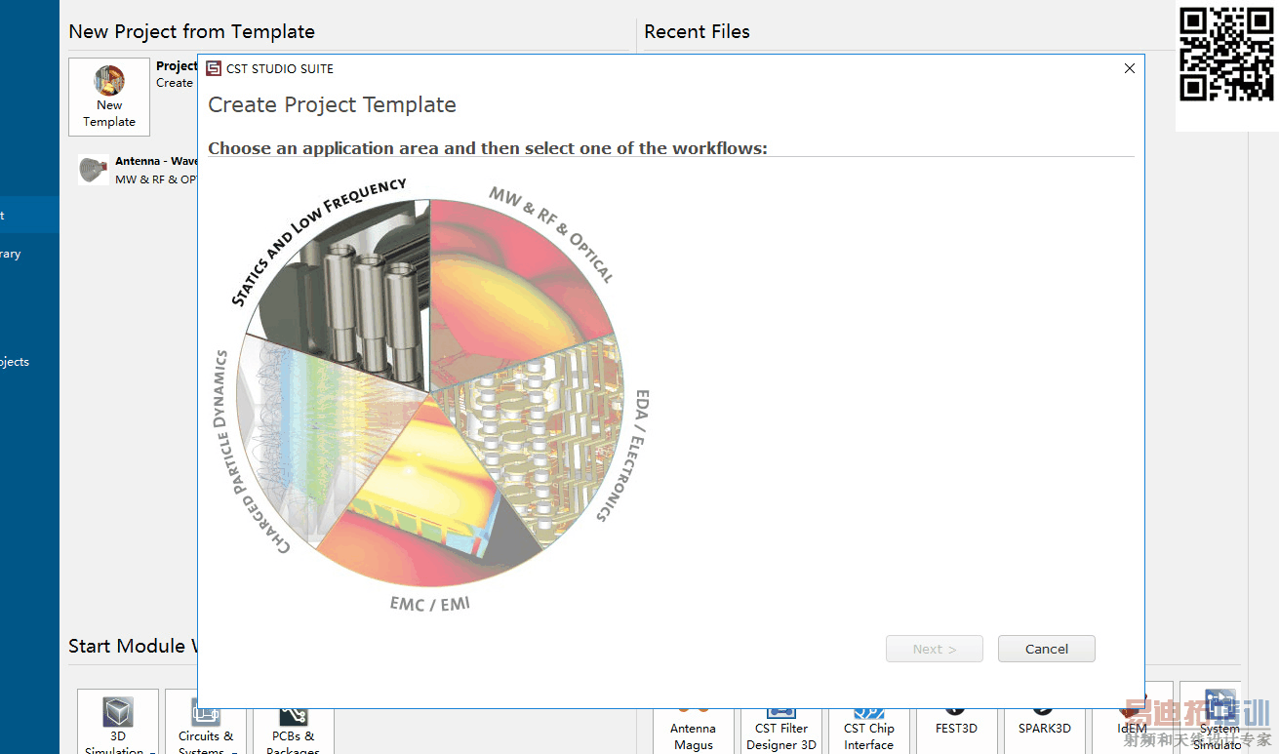The width and height of the screenshot is (1279, 754).
Task: Click the CST Studio Suite logo in the dialog title bar
Action: pyautogui.click(x=214, y=68)
